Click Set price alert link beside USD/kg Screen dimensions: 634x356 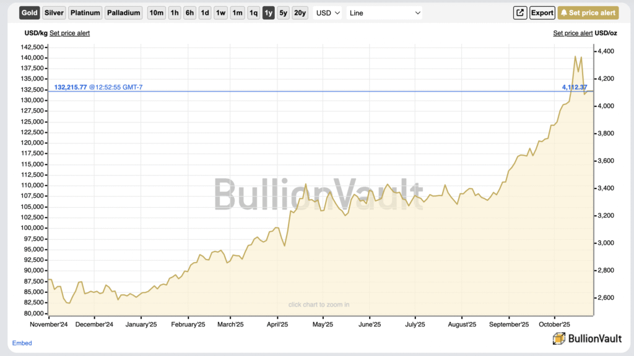click(x=69, y=33)
